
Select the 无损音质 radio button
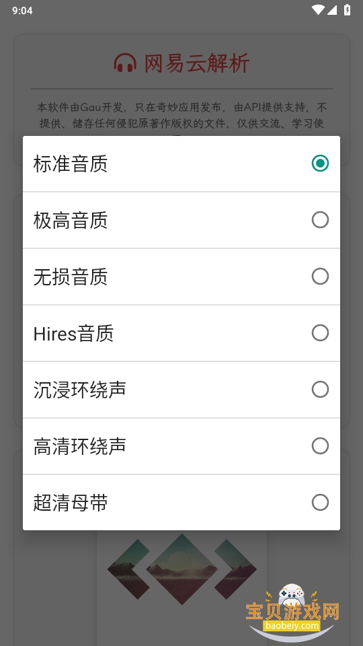tap(320, 276)
